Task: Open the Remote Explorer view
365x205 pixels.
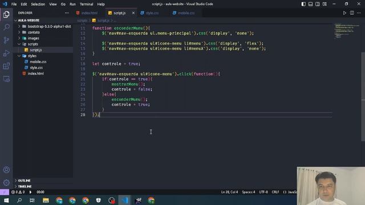Action: tap(6, 79)
